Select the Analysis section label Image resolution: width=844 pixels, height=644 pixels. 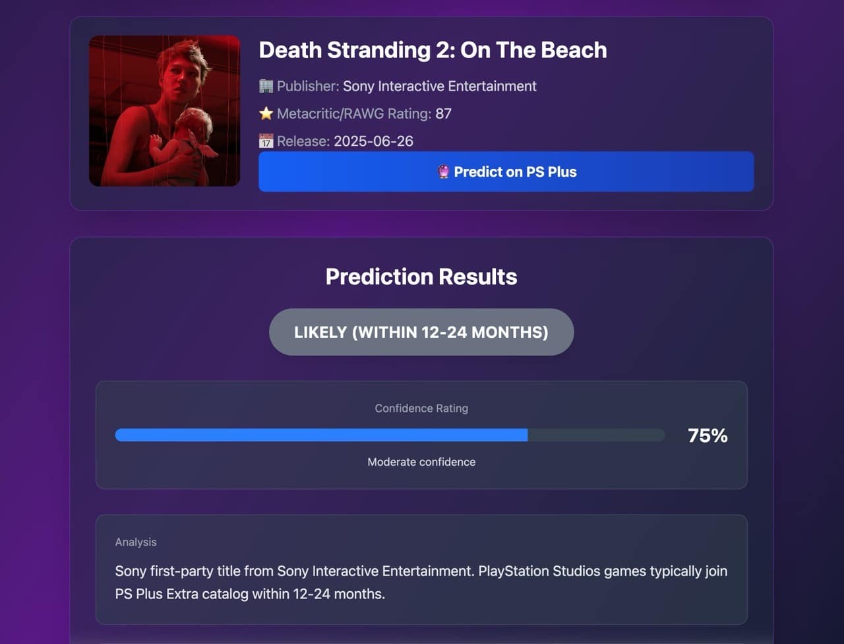click(x=136, y=542)
